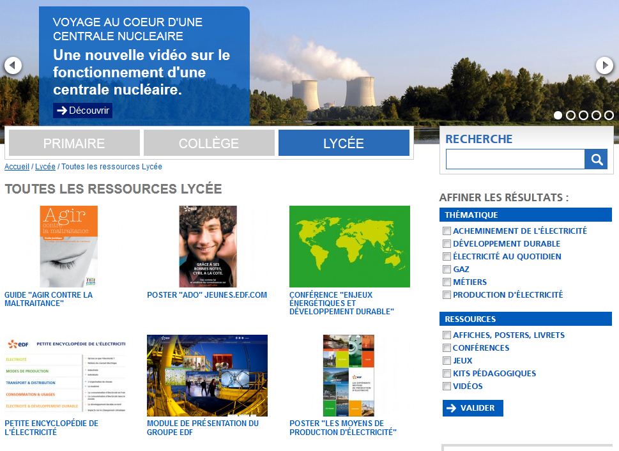
Task: Check Acheminement de l'électricité filter
Action: (447, 231)
